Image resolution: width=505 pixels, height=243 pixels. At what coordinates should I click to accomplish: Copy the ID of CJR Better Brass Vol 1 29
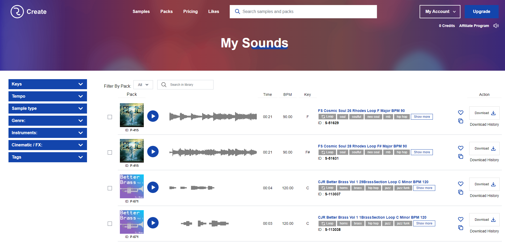point(460,192)
